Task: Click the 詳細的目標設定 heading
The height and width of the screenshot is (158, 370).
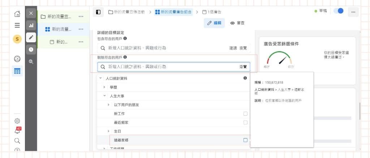Action: pyautogui.click(x=111, y=33)
